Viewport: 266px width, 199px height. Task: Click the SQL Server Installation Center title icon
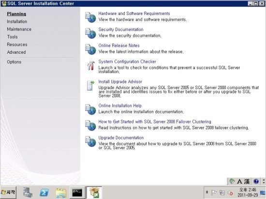4,3
